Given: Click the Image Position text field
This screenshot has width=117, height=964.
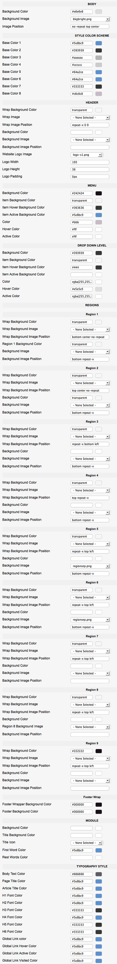Looking at the screenshot, I should (90, 27).
